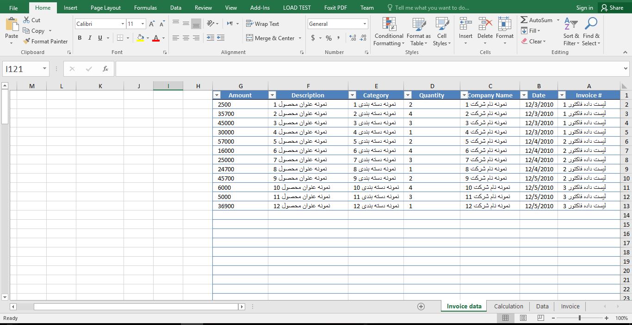Open the Invoice sheet tab

pos(570,306)
